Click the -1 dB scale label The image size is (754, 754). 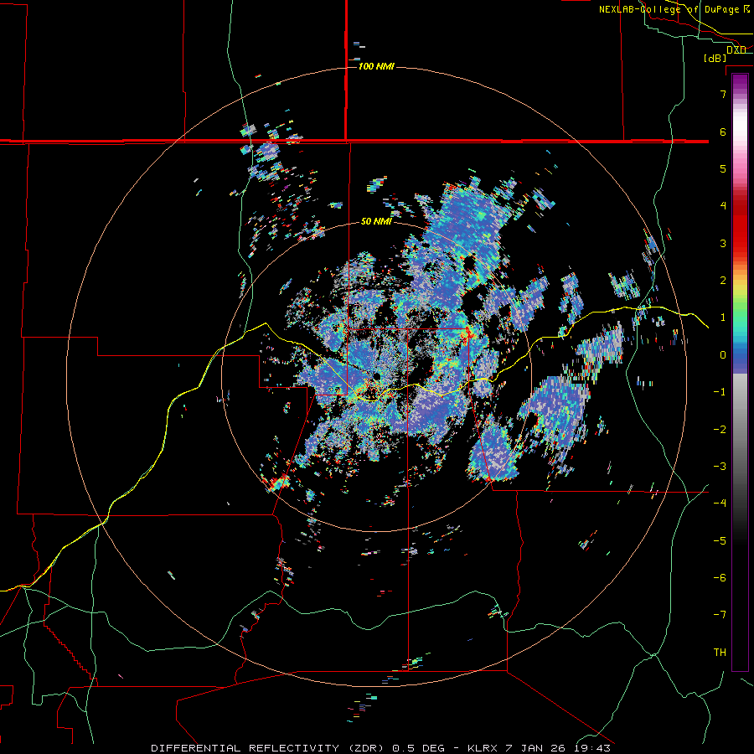[x=720, y=392]
